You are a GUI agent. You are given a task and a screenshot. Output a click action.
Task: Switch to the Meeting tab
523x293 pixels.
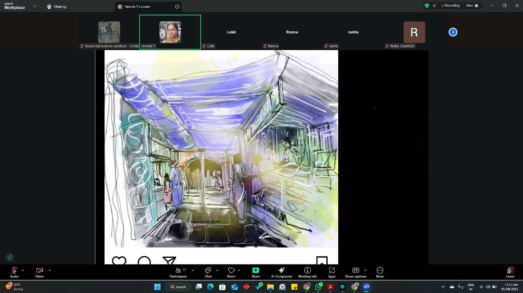(x=56, y=7)
